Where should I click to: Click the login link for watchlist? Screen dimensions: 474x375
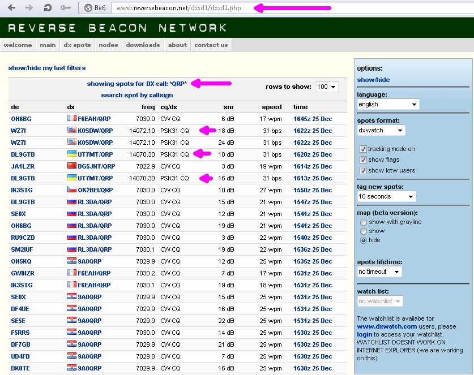365,334
